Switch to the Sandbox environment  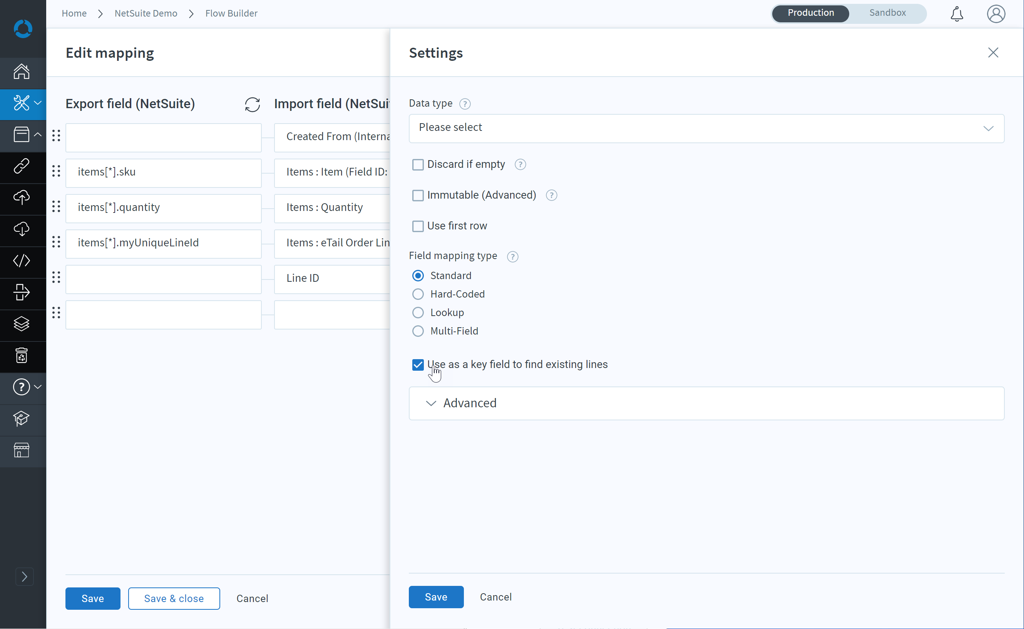point(887,13)
